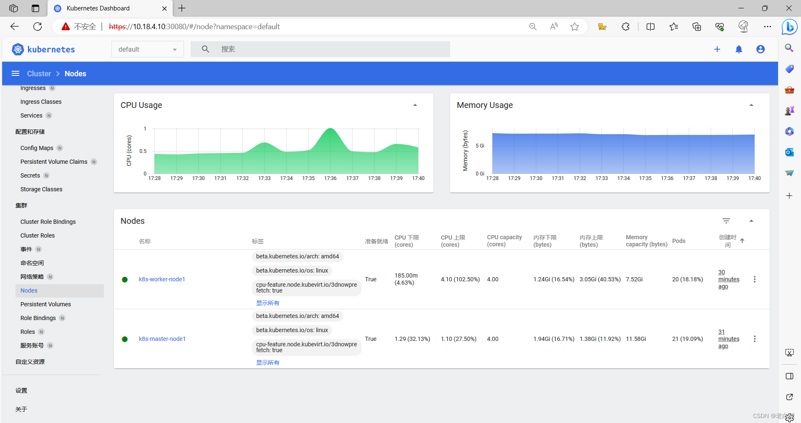Collapse the Memory Usage card
This screenshot has height=423, width=801.
tap(751, 105)
